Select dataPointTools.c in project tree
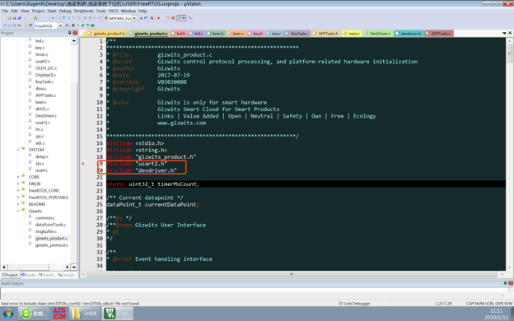Image resolution: width=514 pixels, height=321 pixels. coord(50,225)
